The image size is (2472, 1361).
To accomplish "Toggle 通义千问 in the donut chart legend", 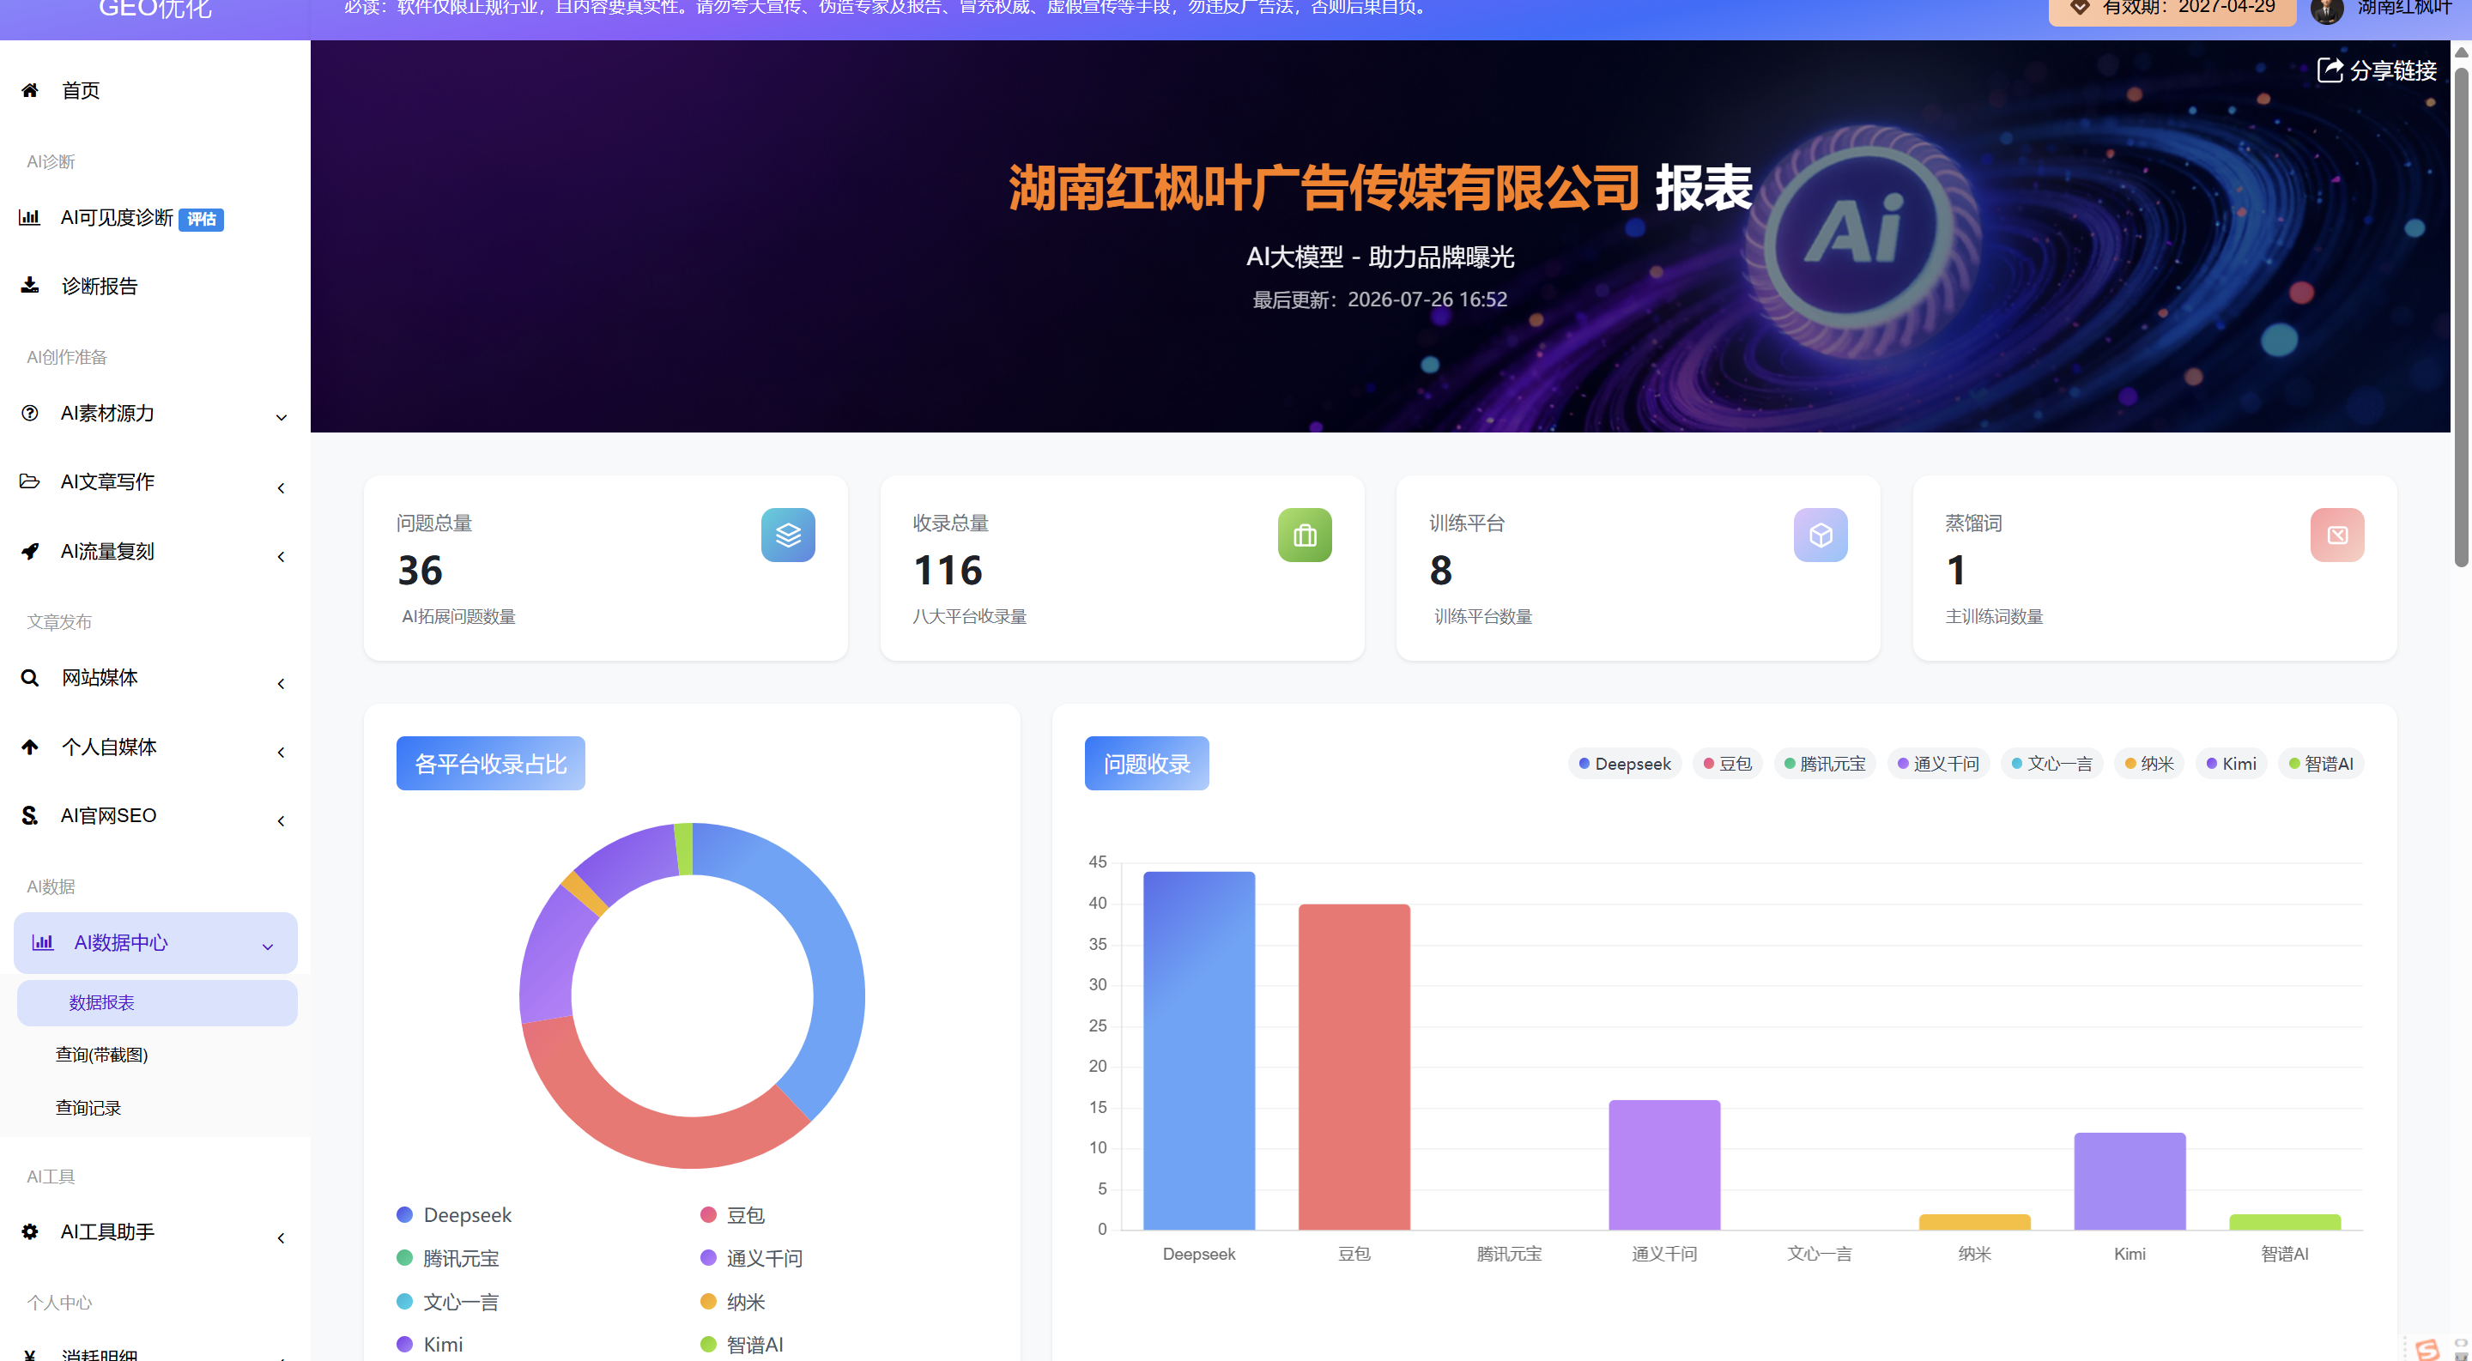I will pyautogui.click(x=751, y=1257).
